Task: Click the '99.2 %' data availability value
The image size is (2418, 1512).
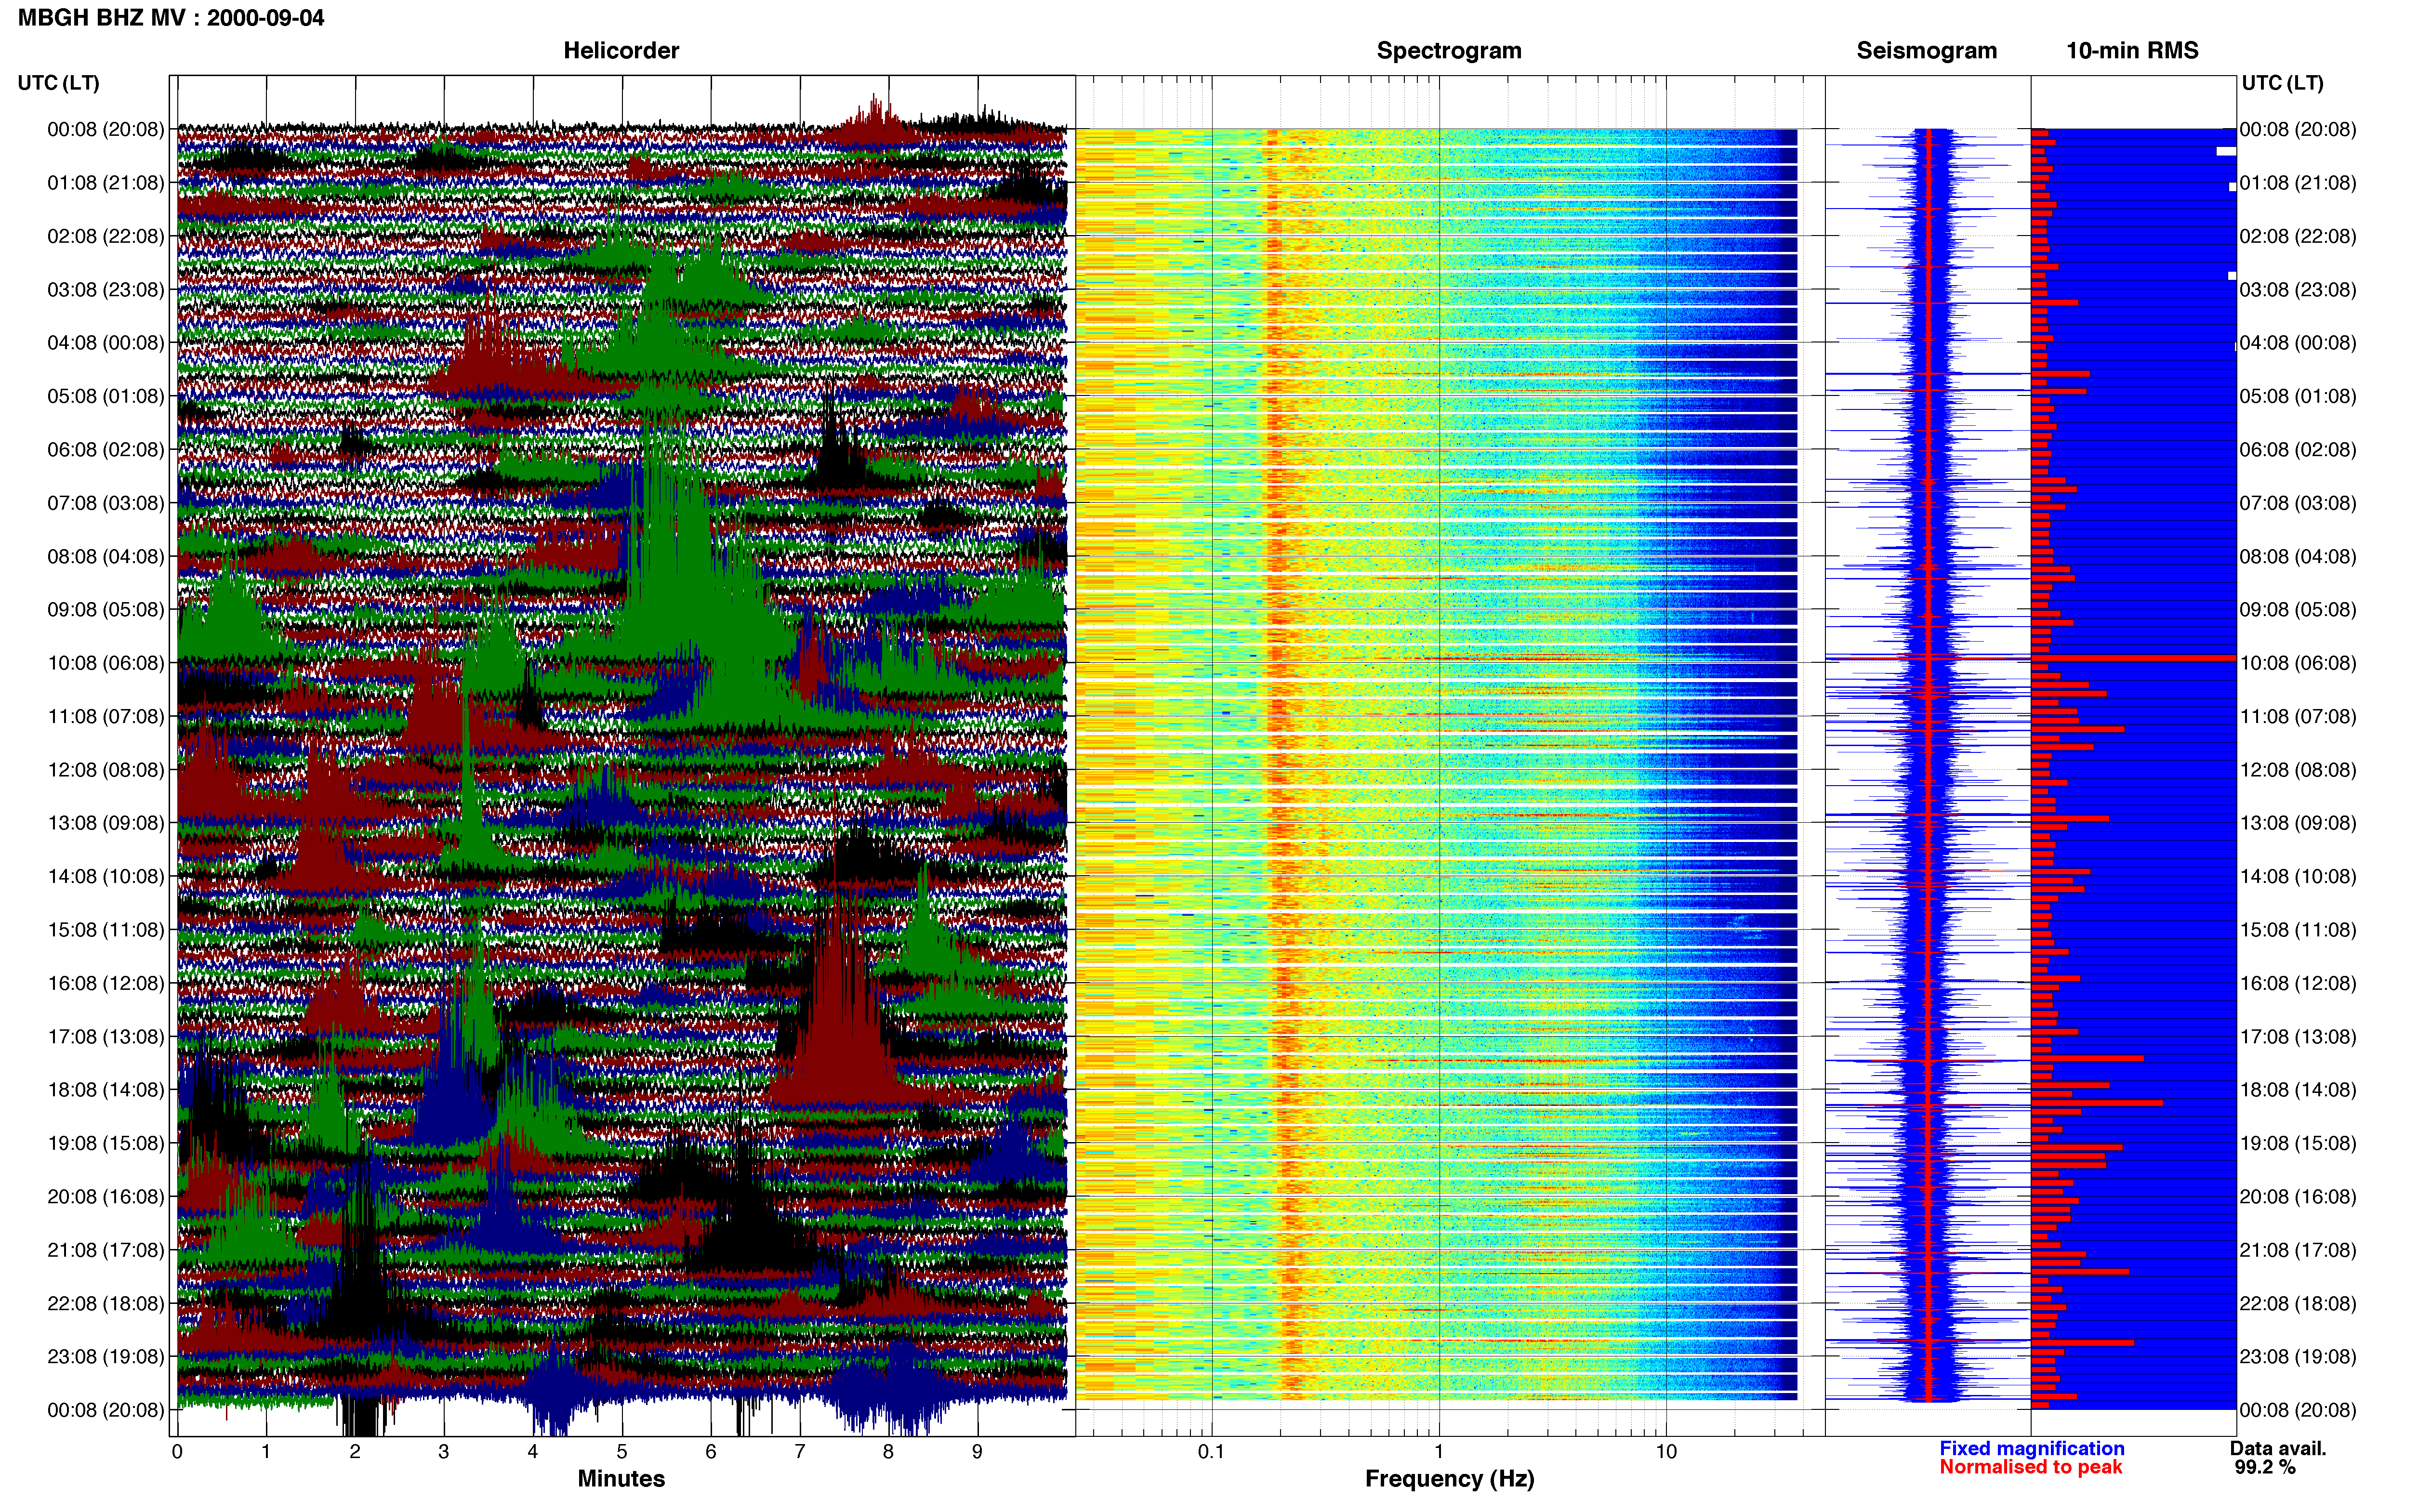Action: [x=2266, y=1468]
